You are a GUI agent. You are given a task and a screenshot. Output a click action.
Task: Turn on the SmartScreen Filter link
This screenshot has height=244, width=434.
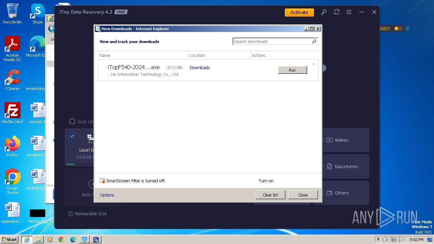(x=266, y=181)
